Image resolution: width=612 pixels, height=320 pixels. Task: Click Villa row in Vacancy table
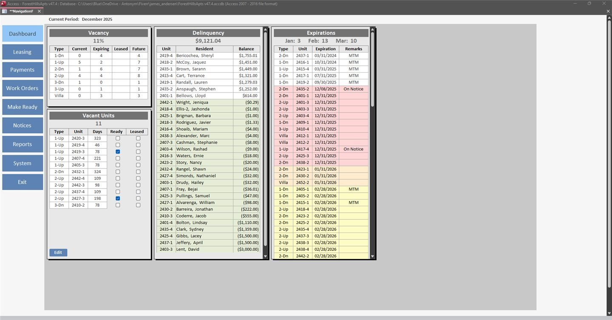pyautogui.click(x=99, y=95)
